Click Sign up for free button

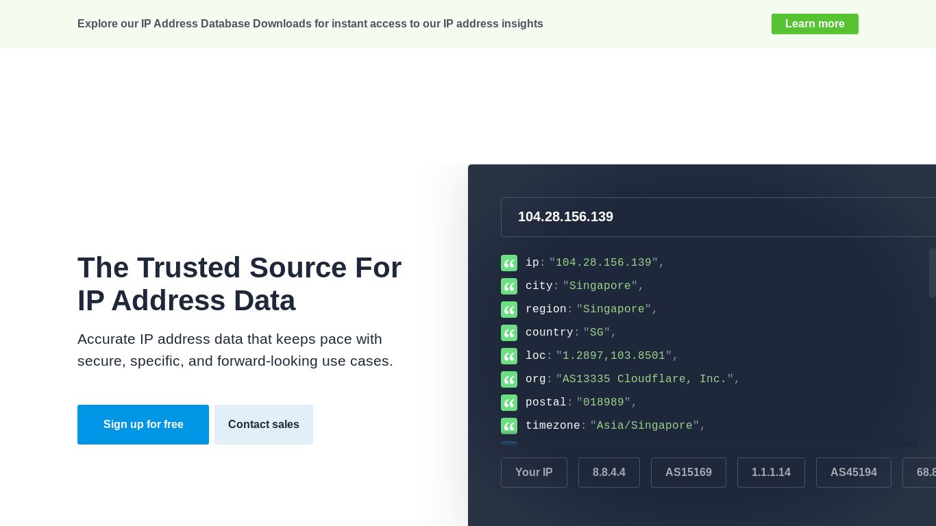click(x=143, y=425)
